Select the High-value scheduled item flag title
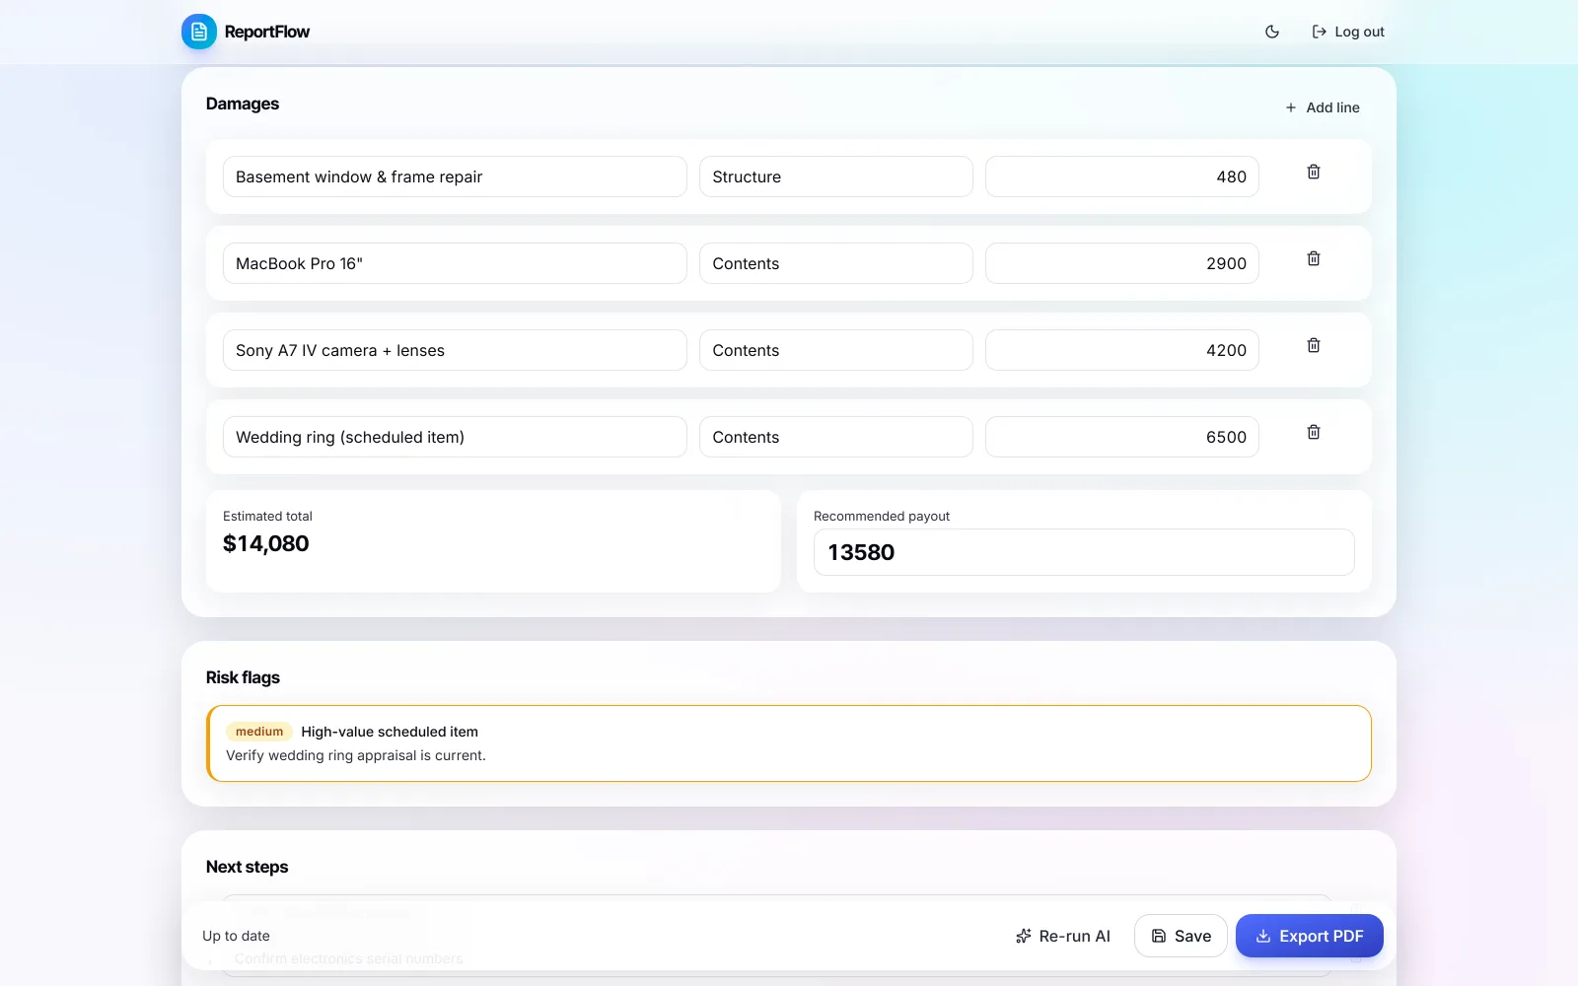Viewport: 1578px width, 986px height. pos(390,732)
